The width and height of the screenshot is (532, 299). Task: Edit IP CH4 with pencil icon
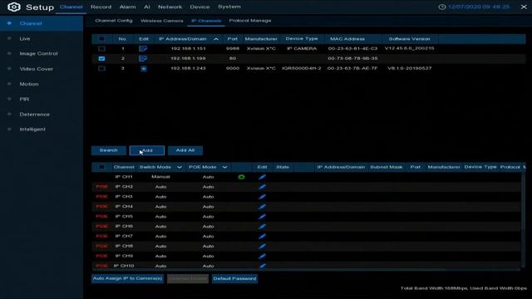pyautogui.click(x=262, y=207)
